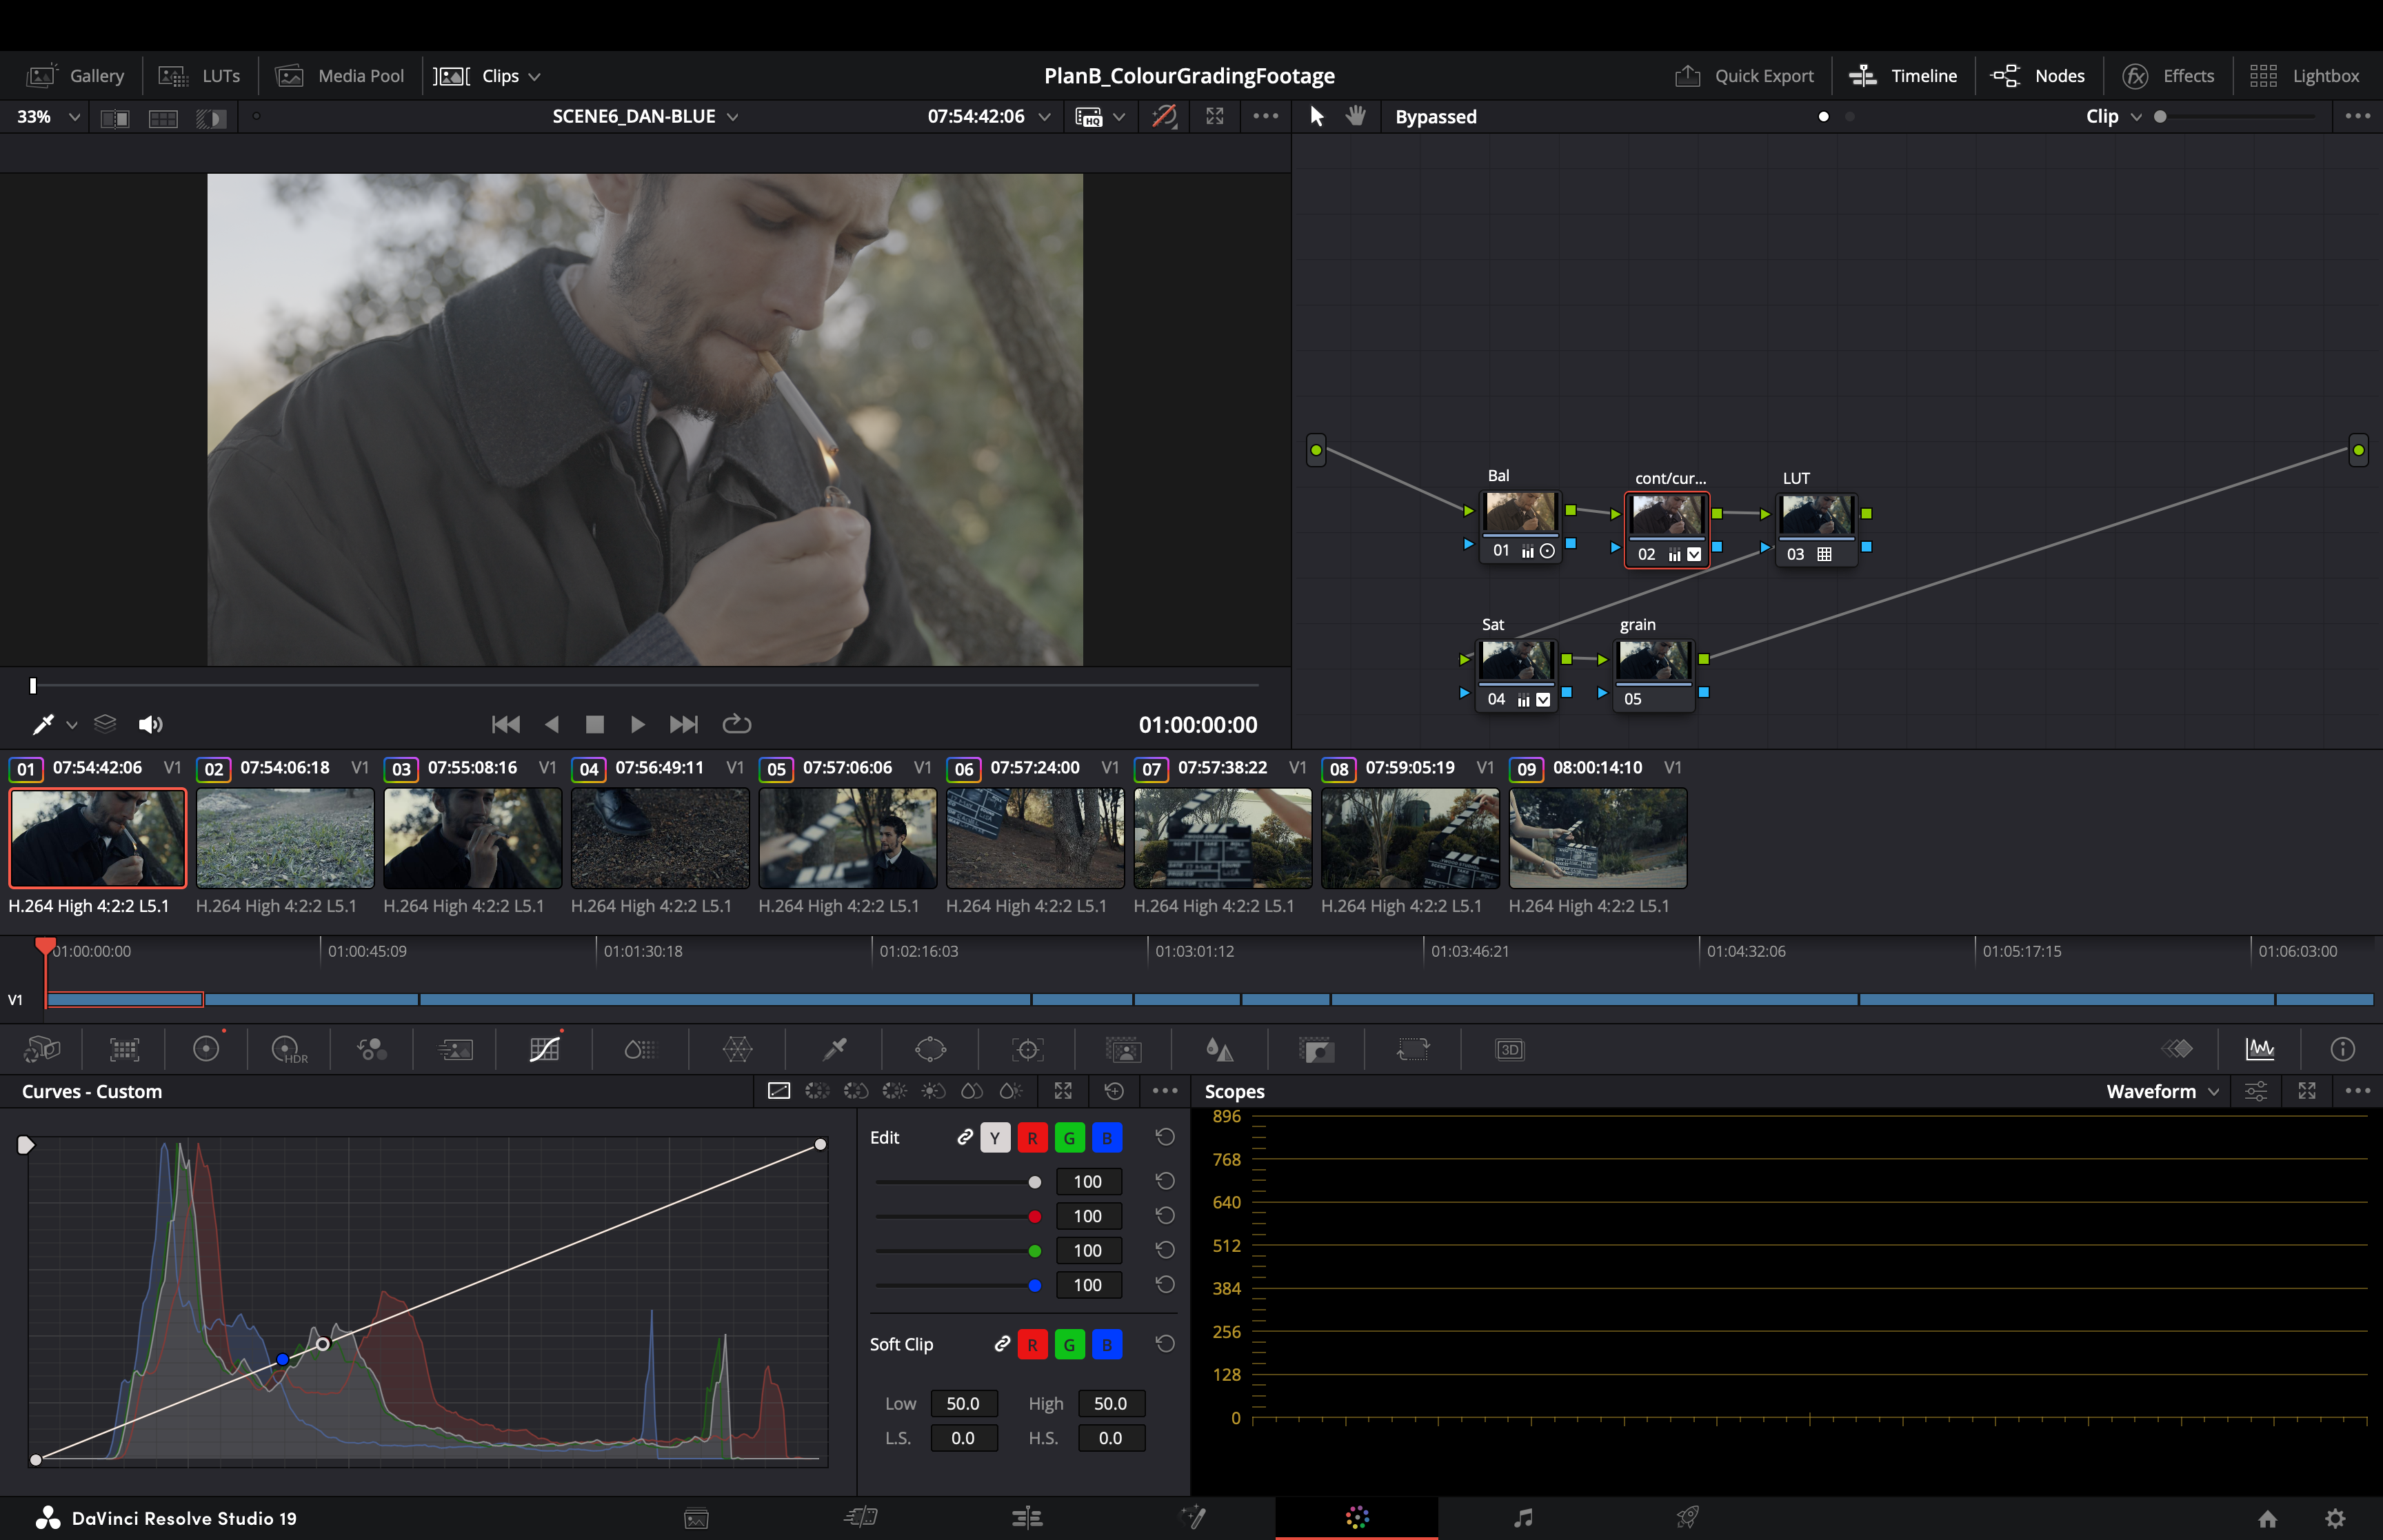Toggle Edit channel link icon
This screenshot has width=2383, height=1540.
point(964,1138)
